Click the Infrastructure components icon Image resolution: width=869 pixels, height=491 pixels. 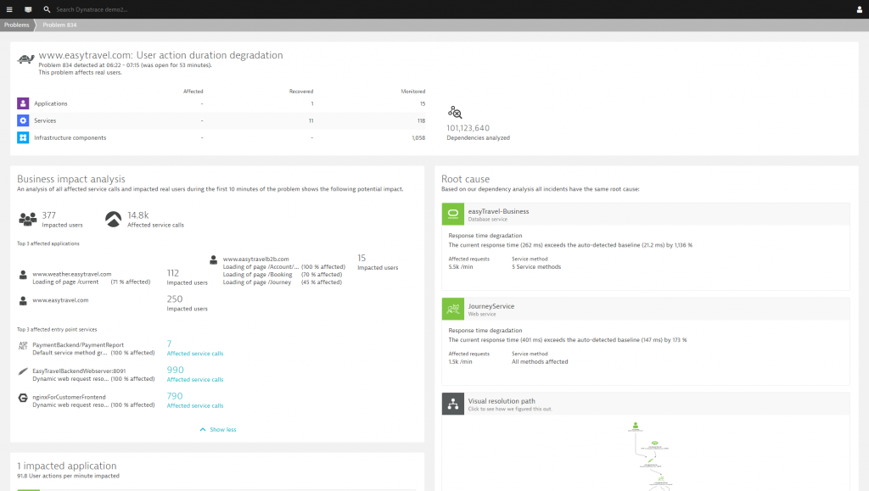pos(23,138)
